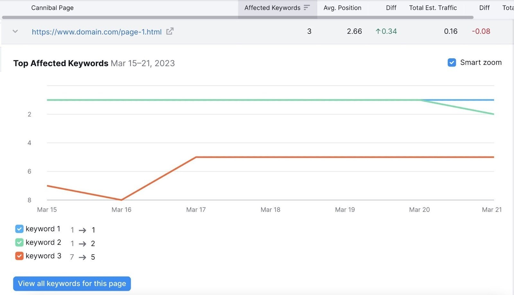Viewport: 514px width, 295px height.
Task: Click the orange trend line for keyword 3
Action: coord(289,157)
